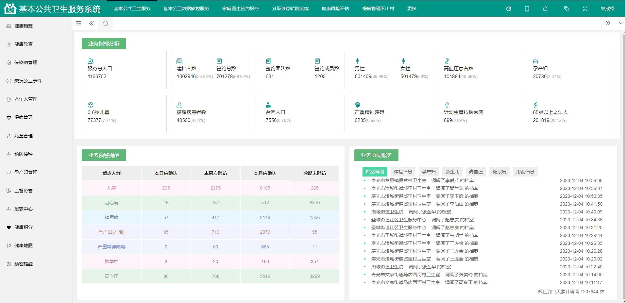Click the system logo icon

(x=10, y=9)
